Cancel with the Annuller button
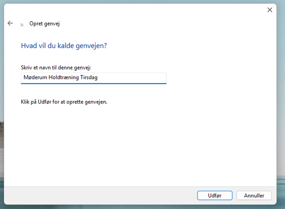Screen dimensions: 285x209 [x=254, y=195]
